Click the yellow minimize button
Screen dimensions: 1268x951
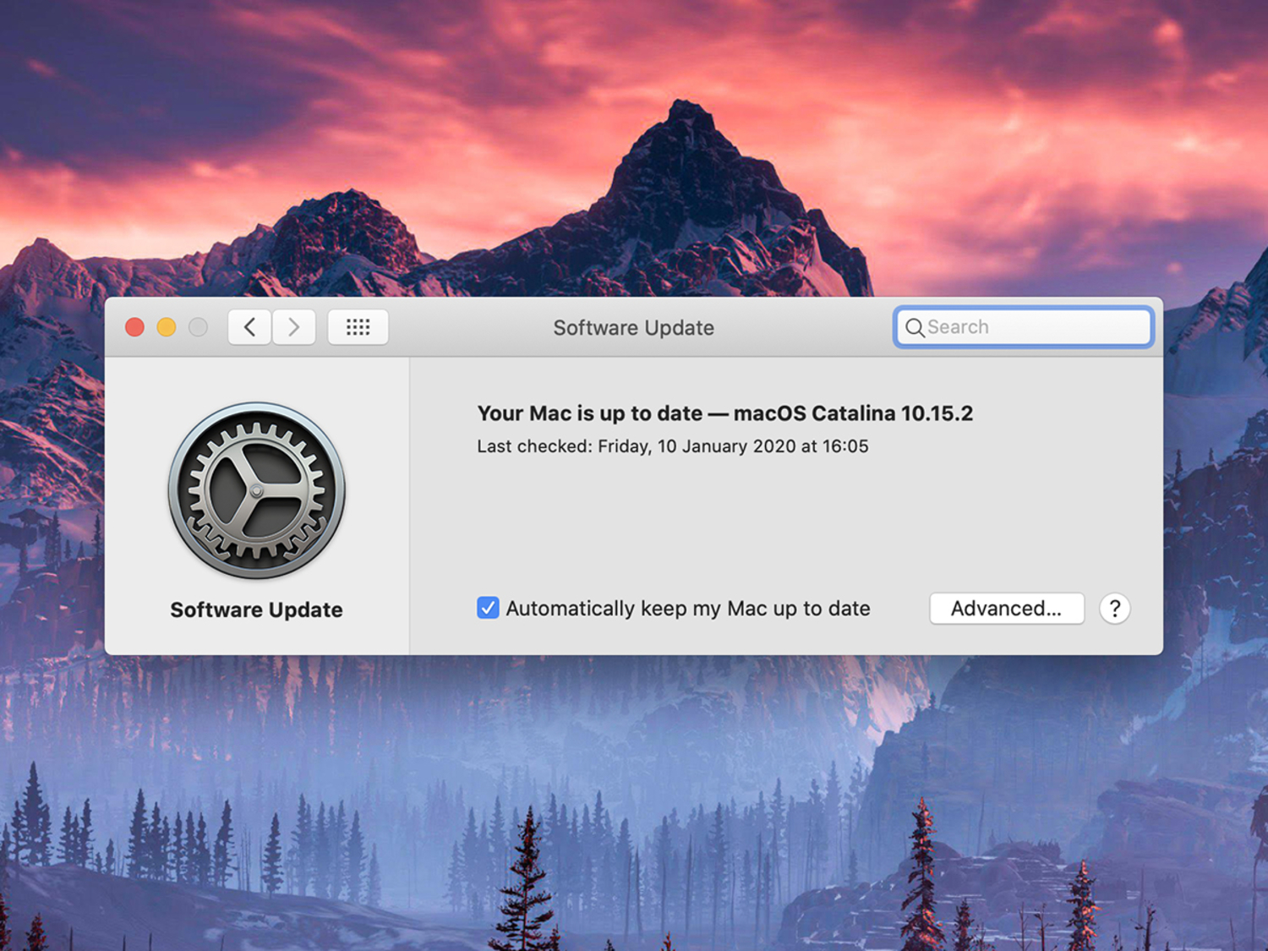(x=166, y=326)
